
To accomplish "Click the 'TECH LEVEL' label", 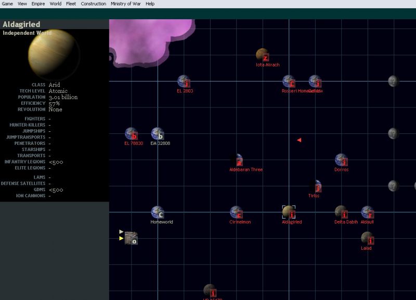I will coord(32,91).
